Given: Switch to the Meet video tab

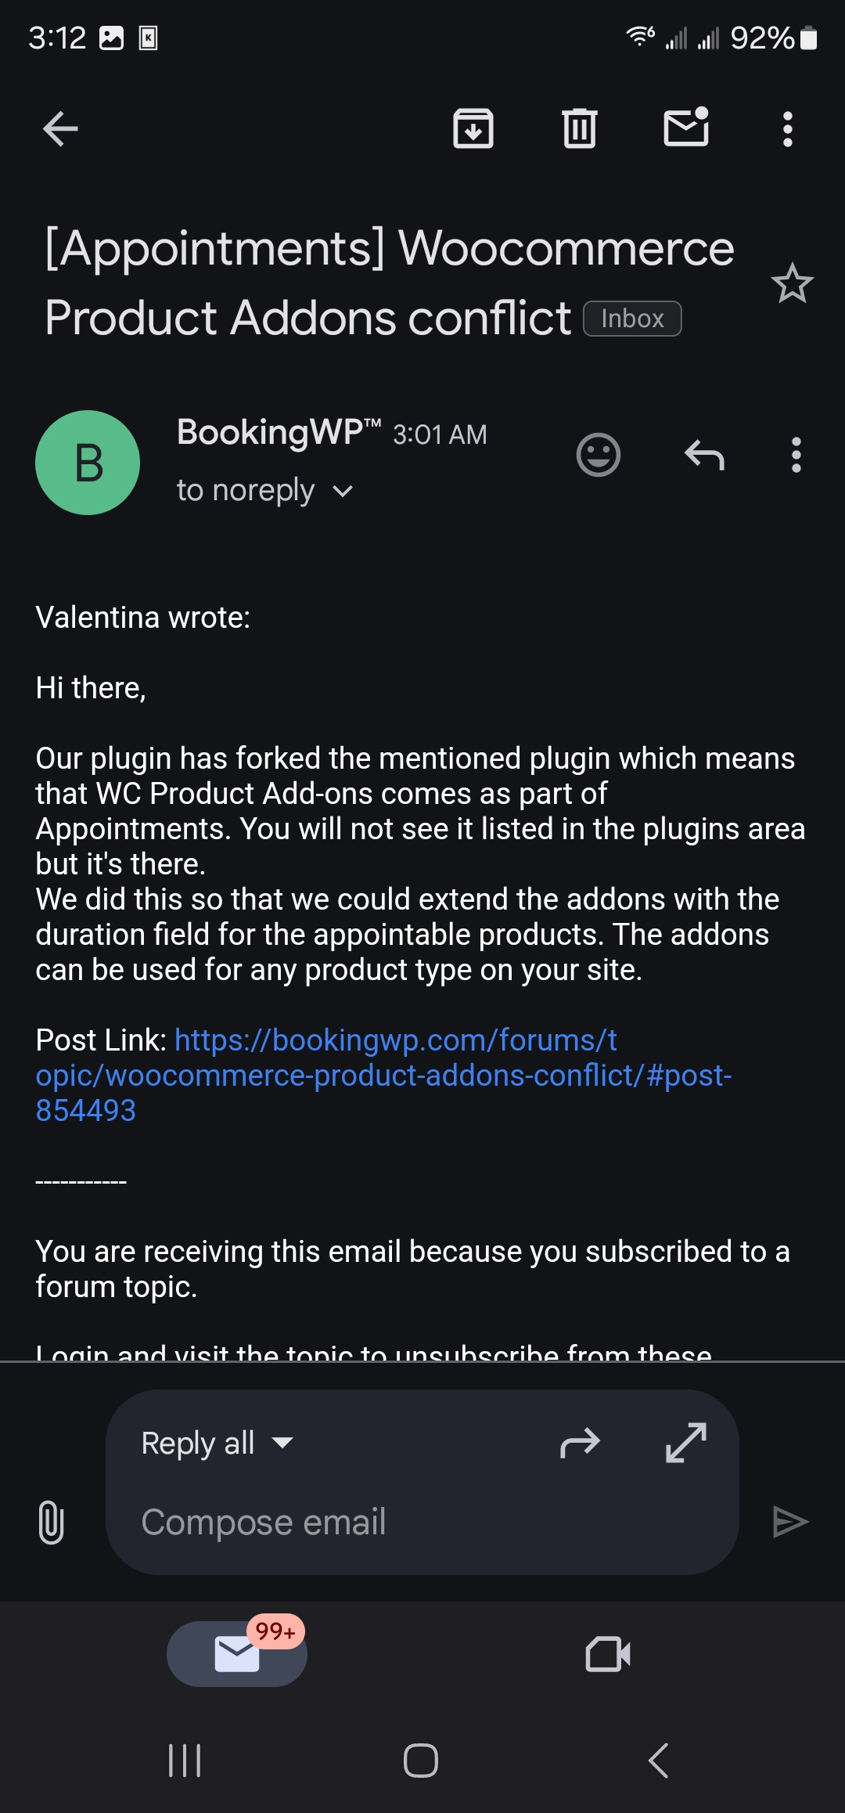Looking at the screenshot, I should pos(608,1653).
